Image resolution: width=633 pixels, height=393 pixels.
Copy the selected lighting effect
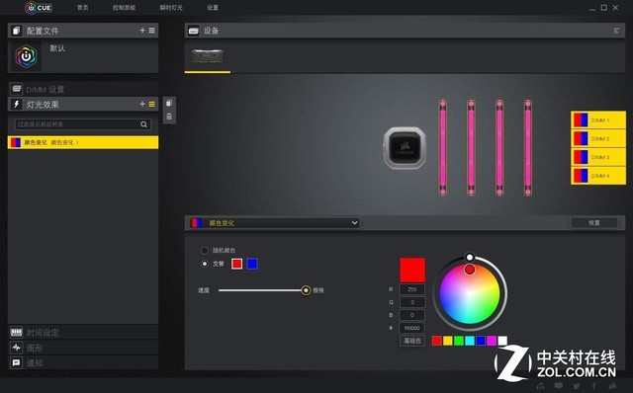click(x=169, y=104)
